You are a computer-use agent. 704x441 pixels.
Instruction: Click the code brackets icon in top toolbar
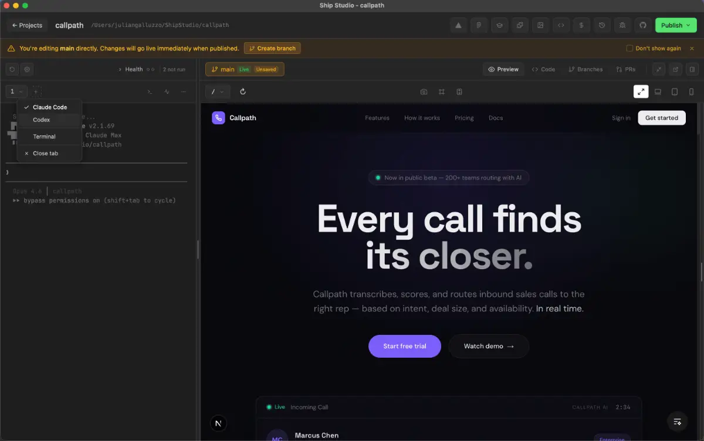[x=561, y=25]
